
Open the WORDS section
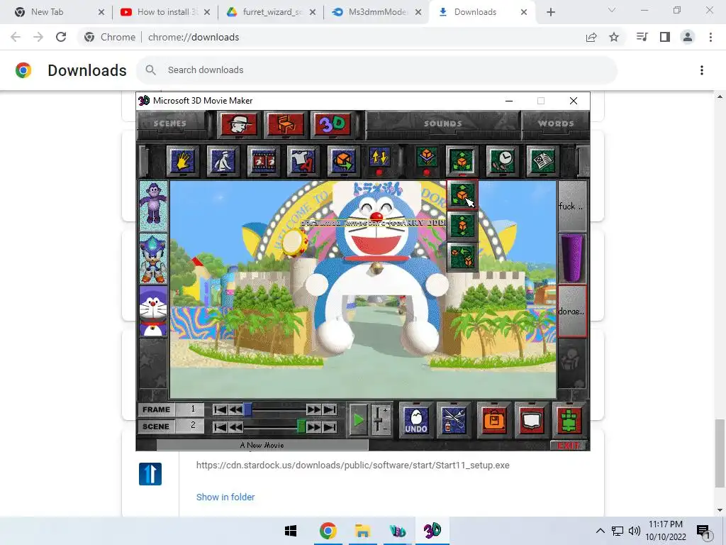pos(556,123)
